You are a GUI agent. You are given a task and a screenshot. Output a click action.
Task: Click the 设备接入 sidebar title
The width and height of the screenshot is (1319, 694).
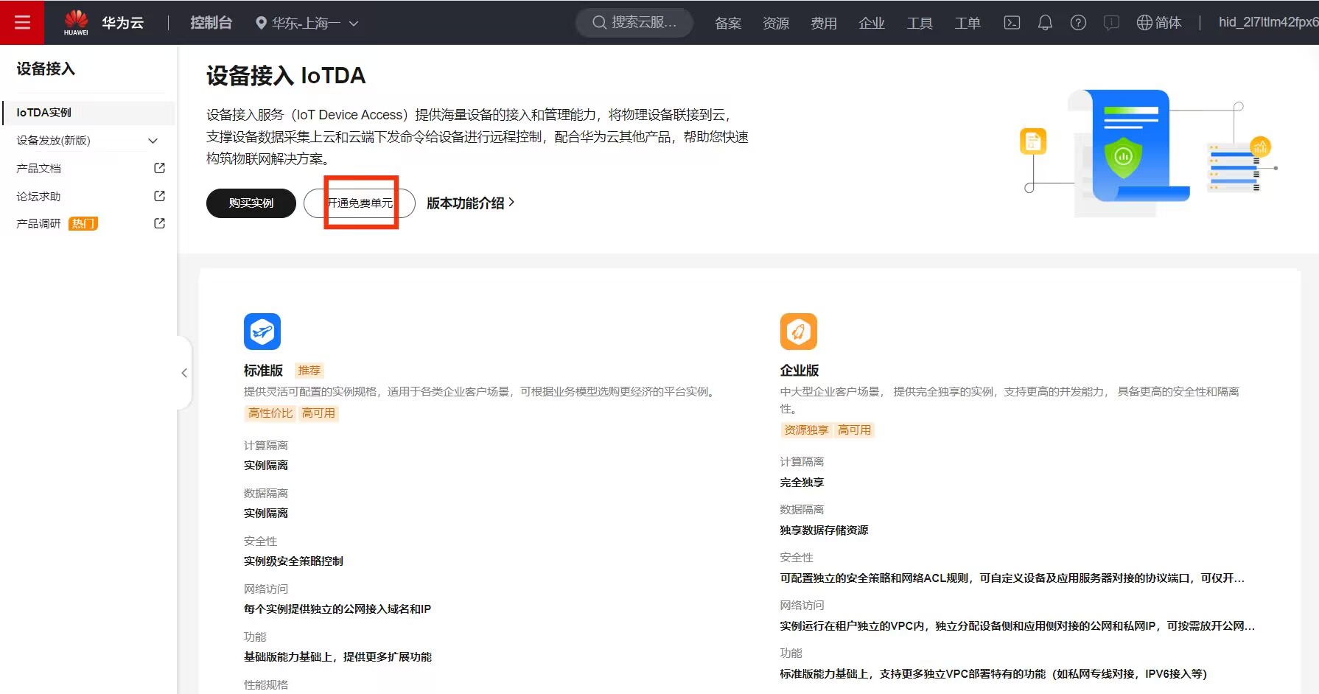(x=46, y=69)
